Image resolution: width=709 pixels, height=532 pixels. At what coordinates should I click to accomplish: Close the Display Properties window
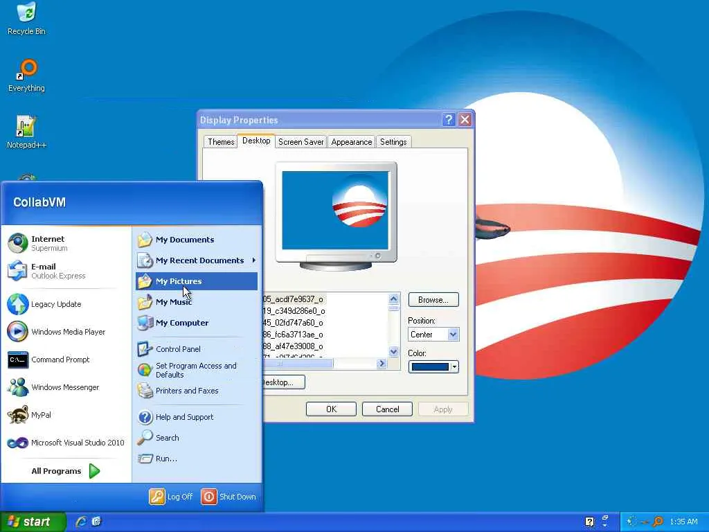pyautogui.click(x=465, y=119)
